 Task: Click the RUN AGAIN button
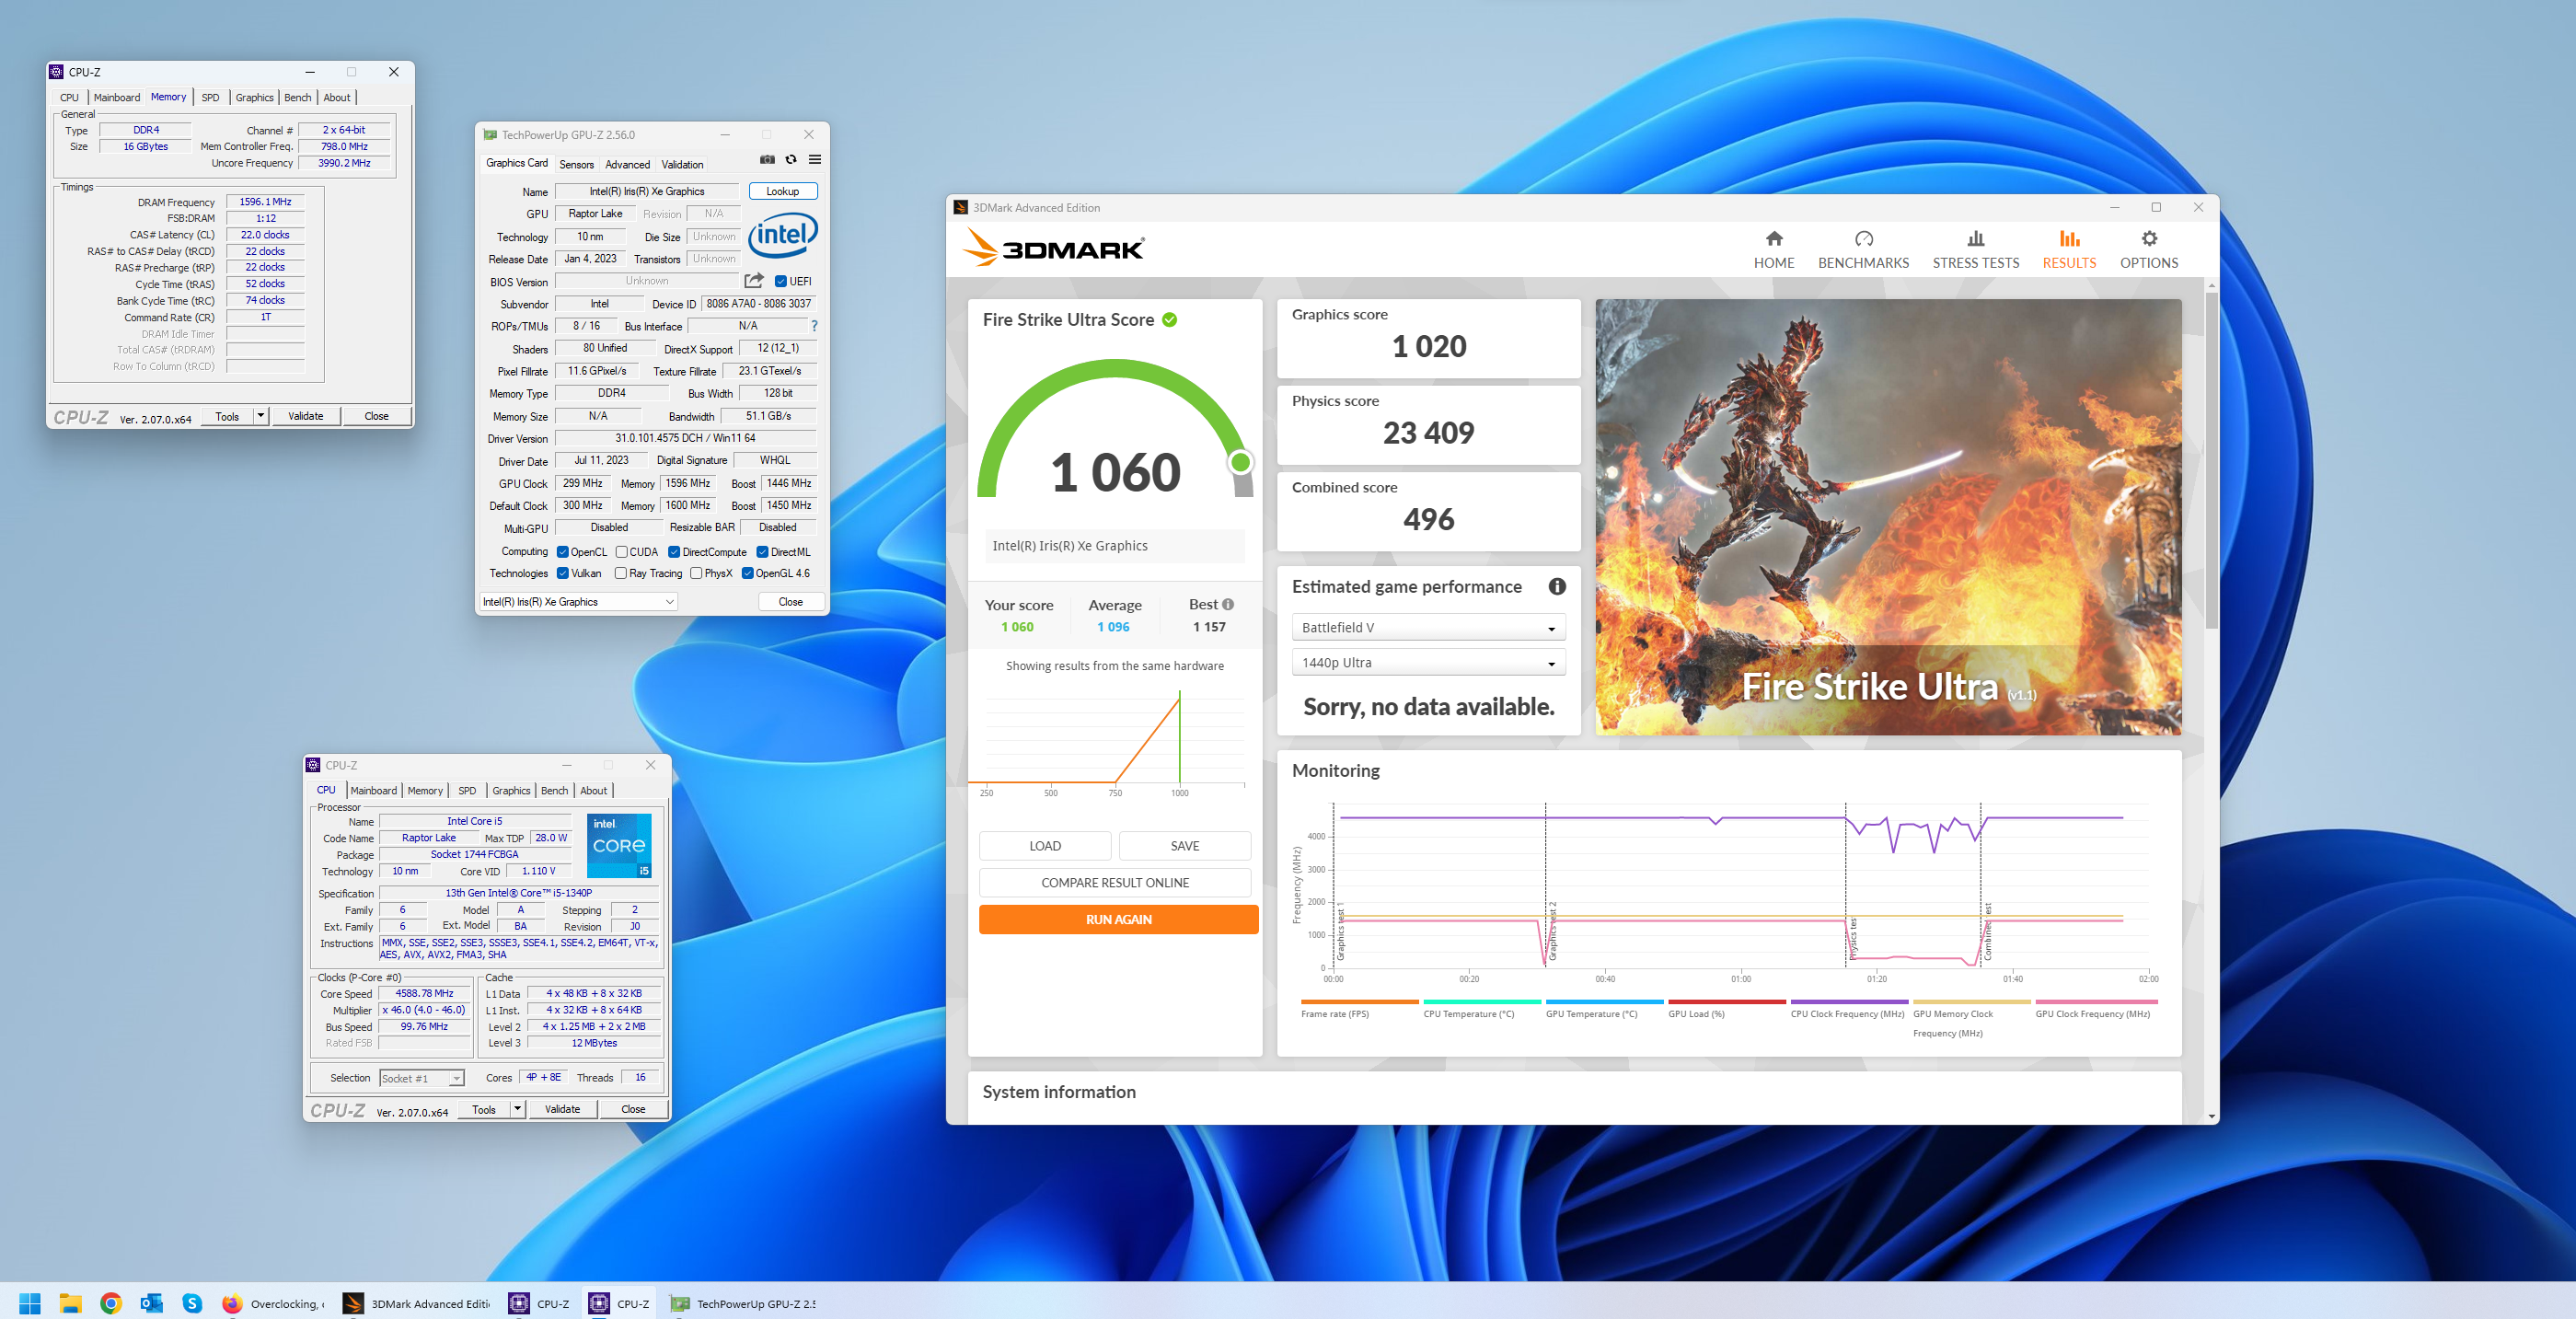coord(1118,919)
